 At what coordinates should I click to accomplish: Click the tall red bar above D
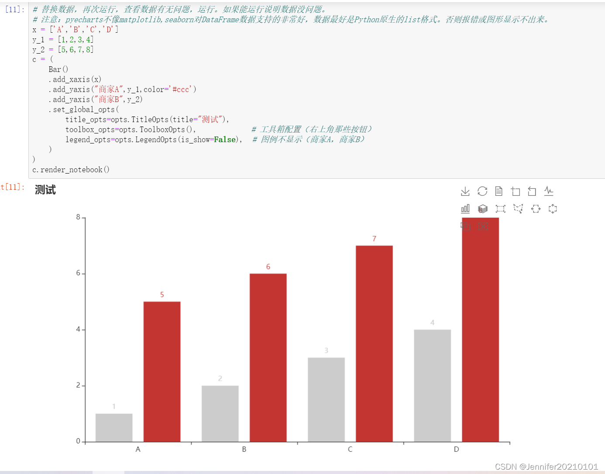coord(480,330)
